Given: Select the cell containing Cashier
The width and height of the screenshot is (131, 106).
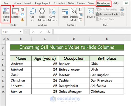Looking at the screenshot, I should coord(74,81).
